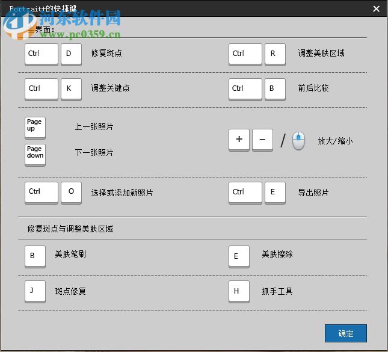388x352 pixels.
Task: Click the E key icon for 美肤擦除
Action: (x=239, y=256)
